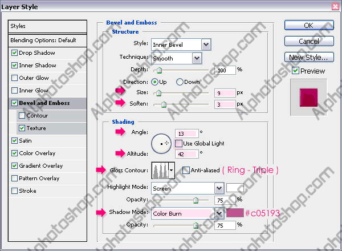
Task: Select the Down direction radio button
Action: 180,82
